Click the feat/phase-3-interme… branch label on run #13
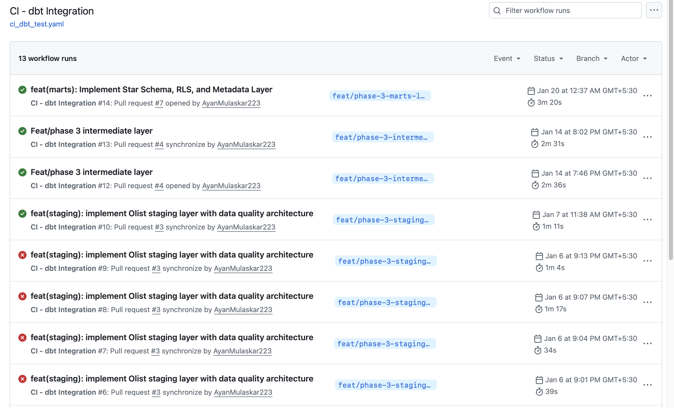This screenshot has width=674, height=408. tap(382, 137)
